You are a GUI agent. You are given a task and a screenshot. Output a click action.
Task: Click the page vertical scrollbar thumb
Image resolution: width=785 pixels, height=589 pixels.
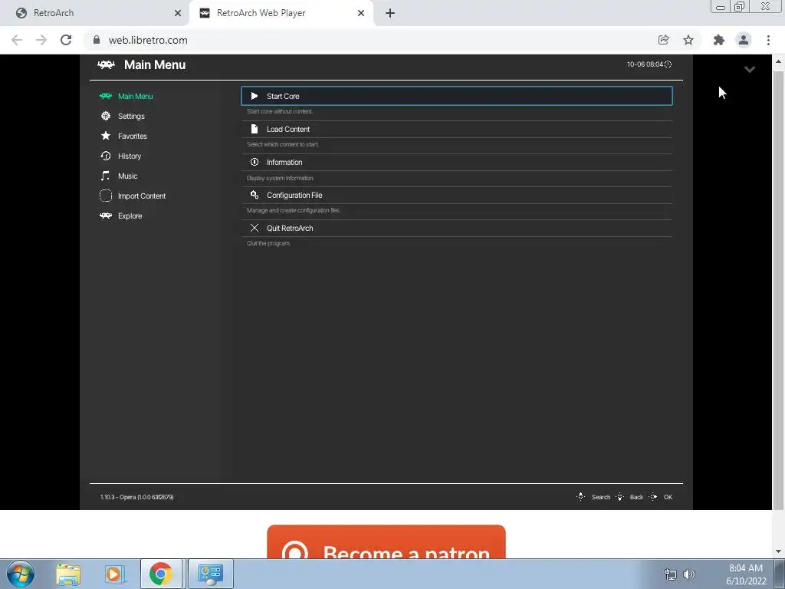point(779,291)
